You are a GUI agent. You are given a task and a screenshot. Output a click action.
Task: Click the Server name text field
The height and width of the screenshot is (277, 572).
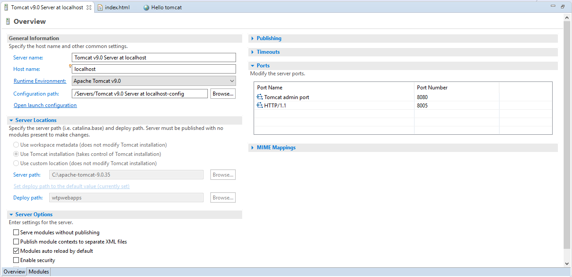(x=154, y=58)
